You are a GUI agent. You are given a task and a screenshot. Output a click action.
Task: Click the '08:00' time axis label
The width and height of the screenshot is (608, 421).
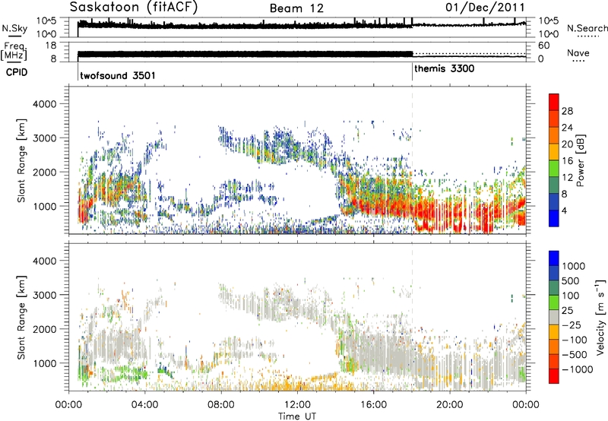221,405
